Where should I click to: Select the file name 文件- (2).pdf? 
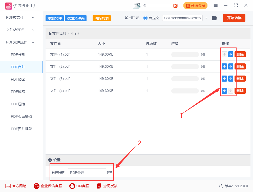coord(60,66)
